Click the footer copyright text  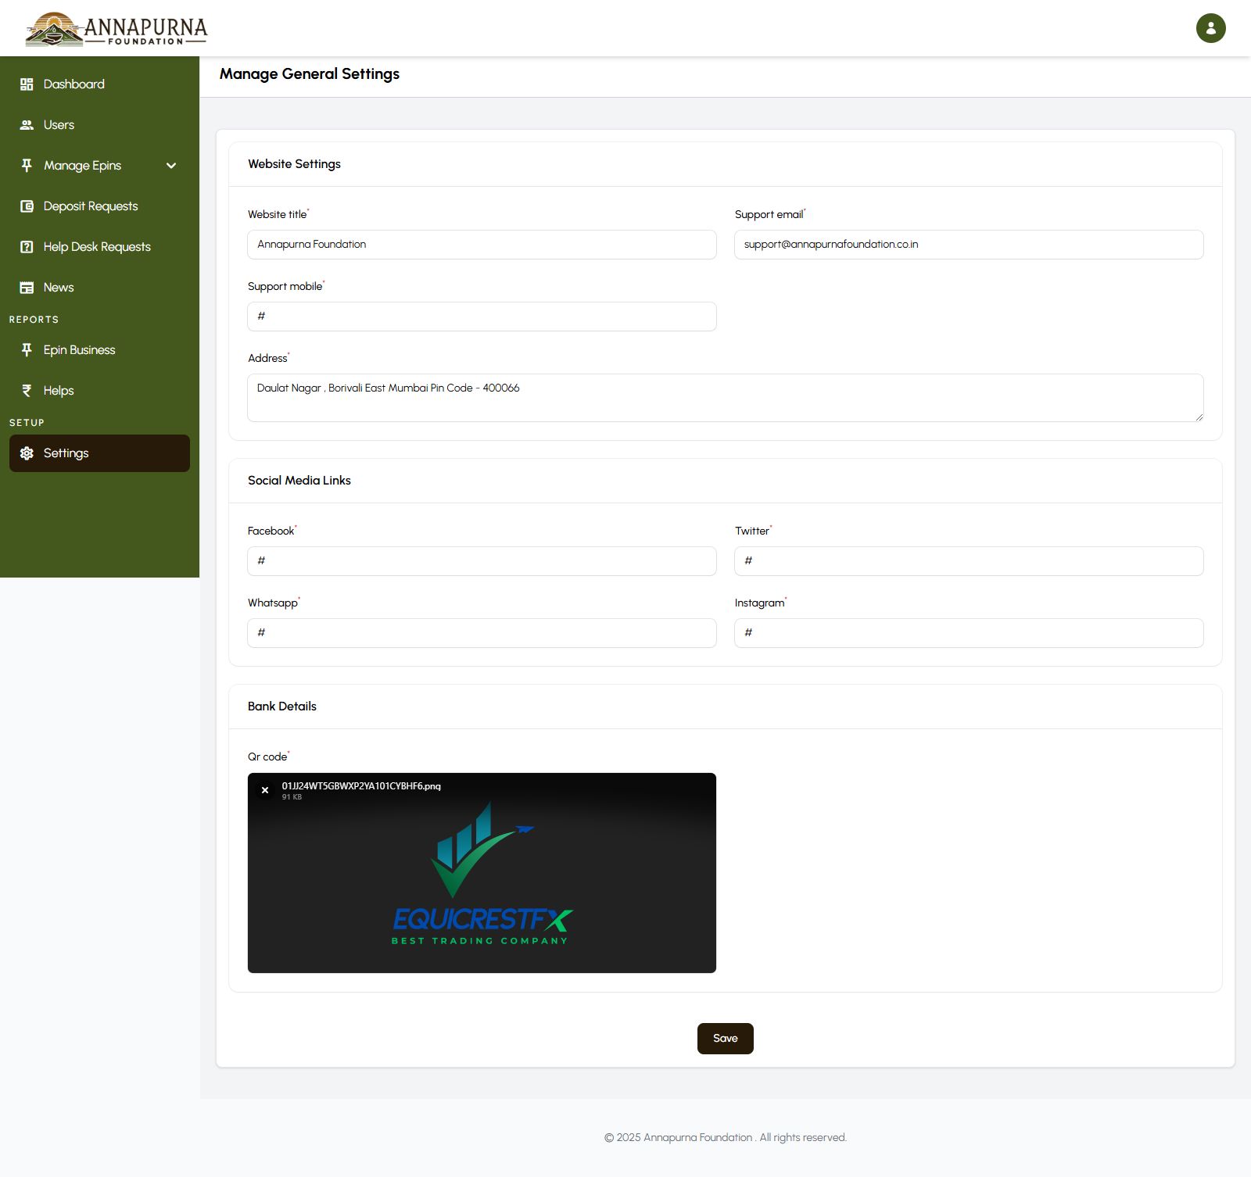tap(725, 1138)
